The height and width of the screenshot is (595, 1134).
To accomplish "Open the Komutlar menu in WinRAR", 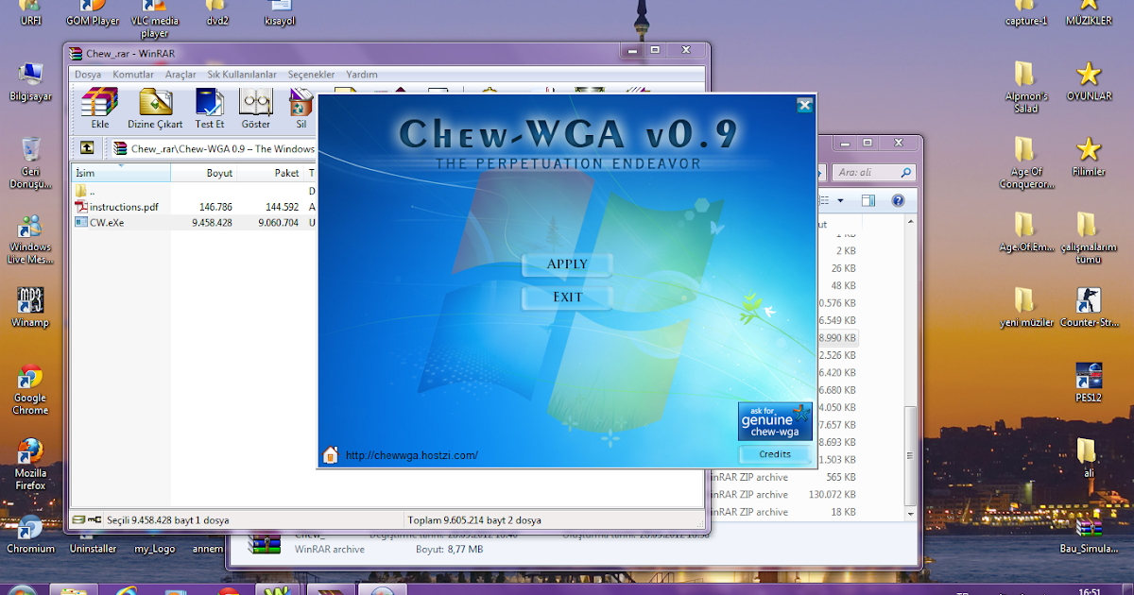I will pos(133,75).
